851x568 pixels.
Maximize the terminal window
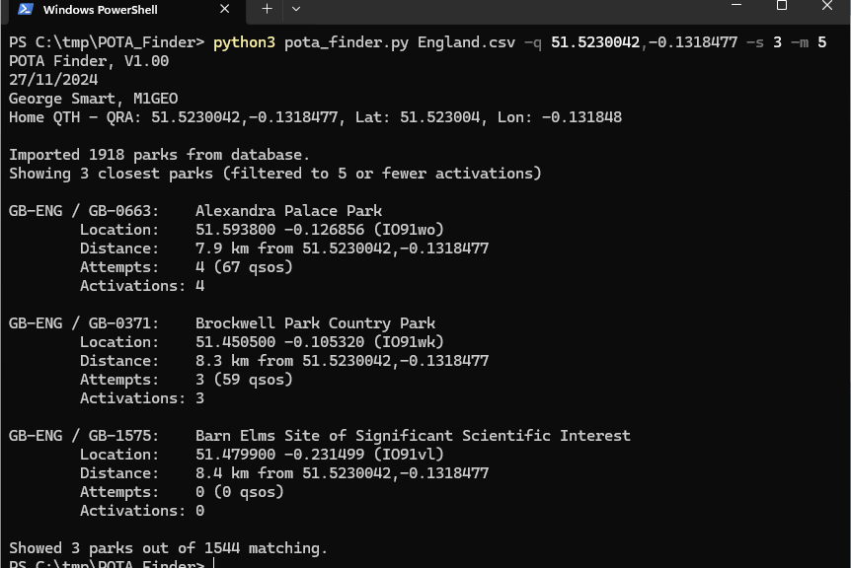(x=782, y=5)
